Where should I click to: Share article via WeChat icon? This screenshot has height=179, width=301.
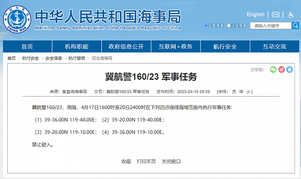tap(273, 70)
